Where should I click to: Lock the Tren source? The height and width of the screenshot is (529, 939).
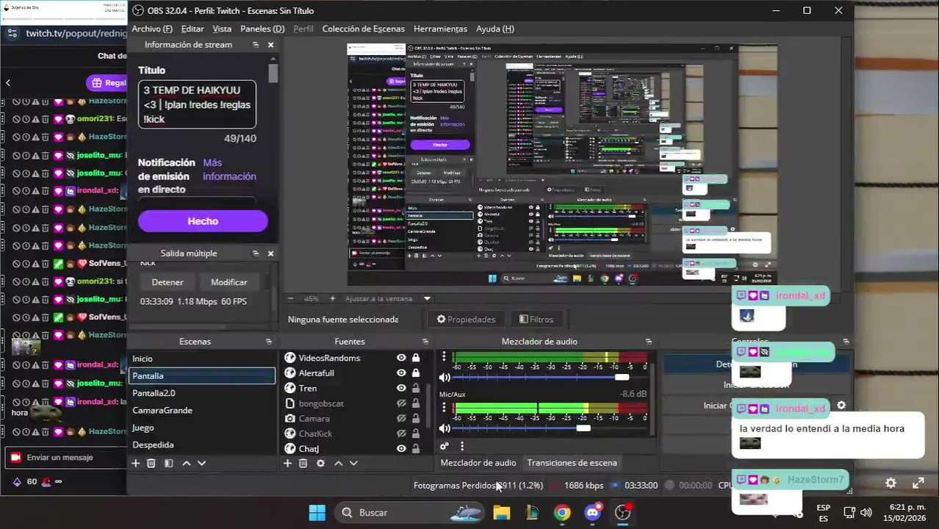click(x=416, y=389)
